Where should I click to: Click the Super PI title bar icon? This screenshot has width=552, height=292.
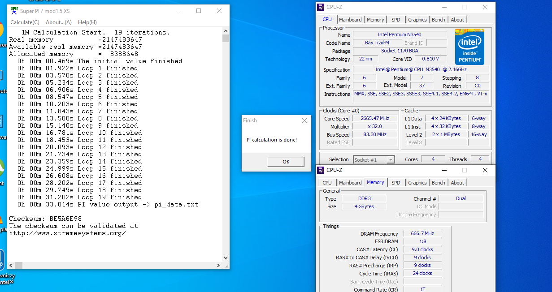[14, 11]
